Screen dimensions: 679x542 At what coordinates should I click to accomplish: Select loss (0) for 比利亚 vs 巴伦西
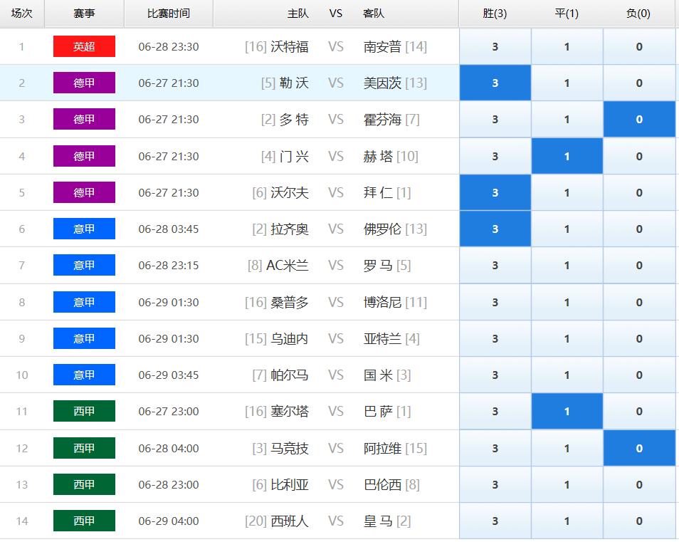[x=639, y=484]
